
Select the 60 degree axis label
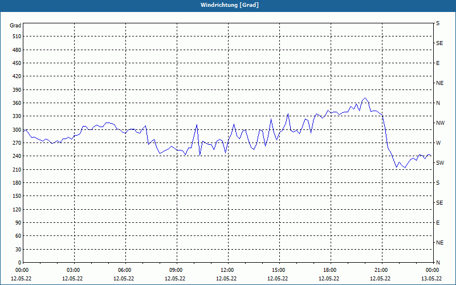[x=18, y=236]
